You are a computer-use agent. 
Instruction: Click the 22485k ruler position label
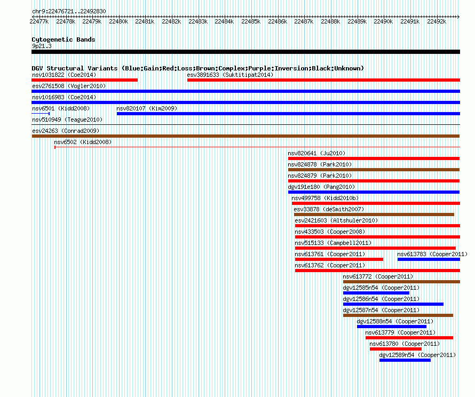coord(251,21)
